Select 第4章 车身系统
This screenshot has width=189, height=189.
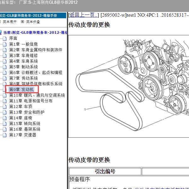(x=24, y=61)
